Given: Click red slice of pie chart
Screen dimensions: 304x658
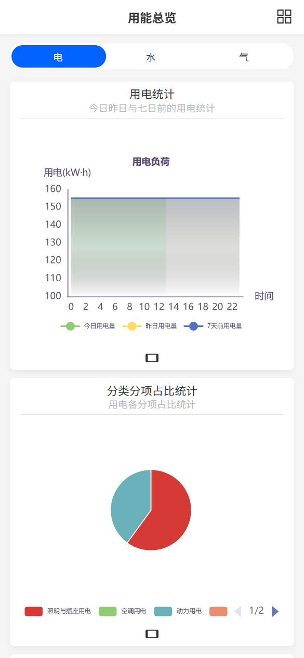Looking at the screenshot, I should (x=169, y=515).
